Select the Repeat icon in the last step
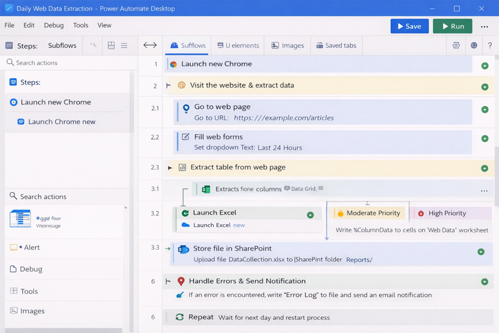Image resolution: width=499 pixels, height=333 pixels. (x=179, y=317)
